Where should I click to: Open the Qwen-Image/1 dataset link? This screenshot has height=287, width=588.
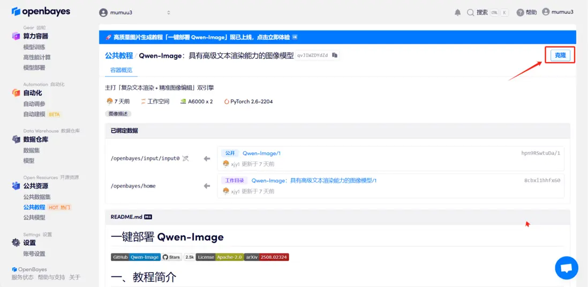(262, 153)
